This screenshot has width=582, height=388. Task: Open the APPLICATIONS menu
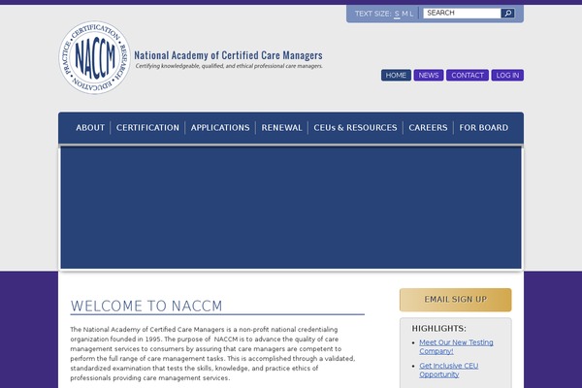point(220,128)
